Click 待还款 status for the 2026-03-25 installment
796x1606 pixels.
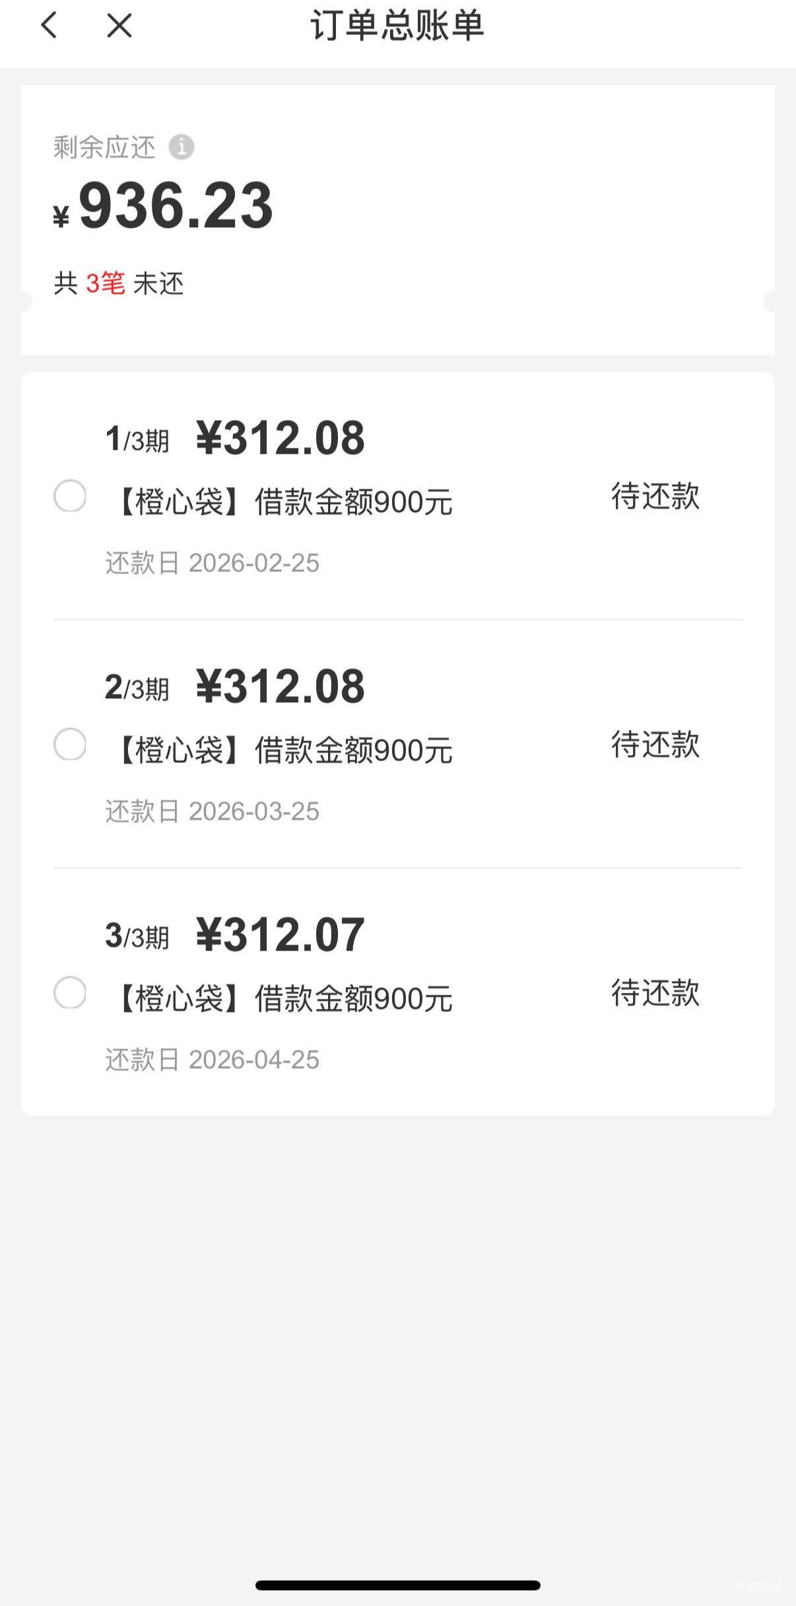click(655, 745)
